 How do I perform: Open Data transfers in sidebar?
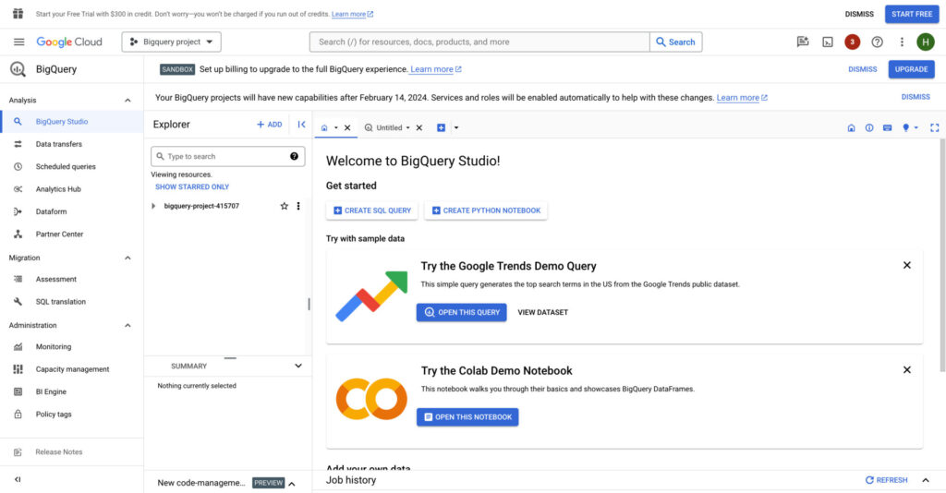coord(59,144)
